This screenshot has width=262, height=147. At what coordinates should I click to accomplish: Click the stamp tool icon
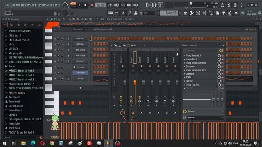(x=136, y=13)
